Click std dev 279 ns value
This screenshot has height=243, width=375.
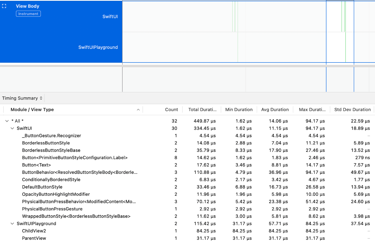(363, 158)
